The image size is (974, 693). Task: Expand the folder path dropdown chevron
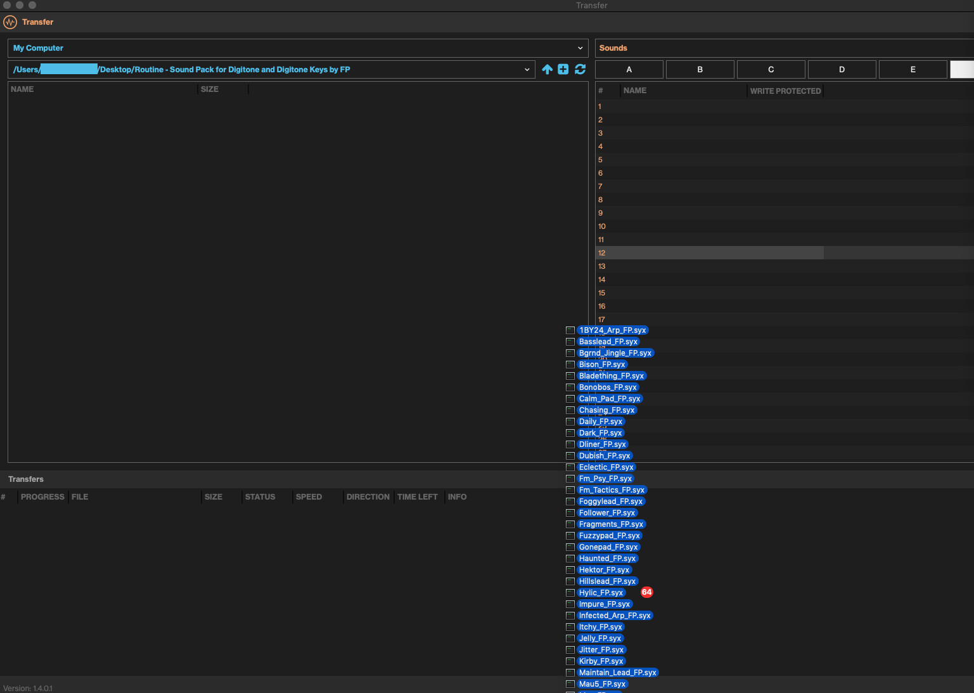pyautogui.click(x=527, y=70)
